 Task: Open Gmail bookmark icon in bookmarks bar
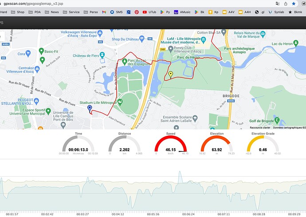[x=104, y=12]
